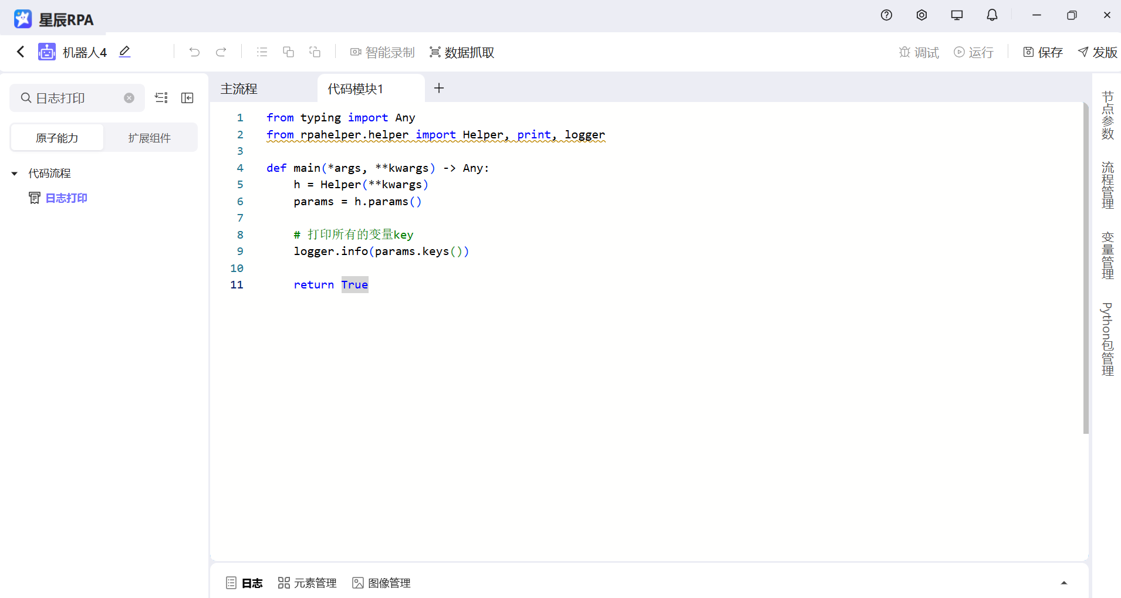Clear the 日志打印 search text

coord(129,98)
